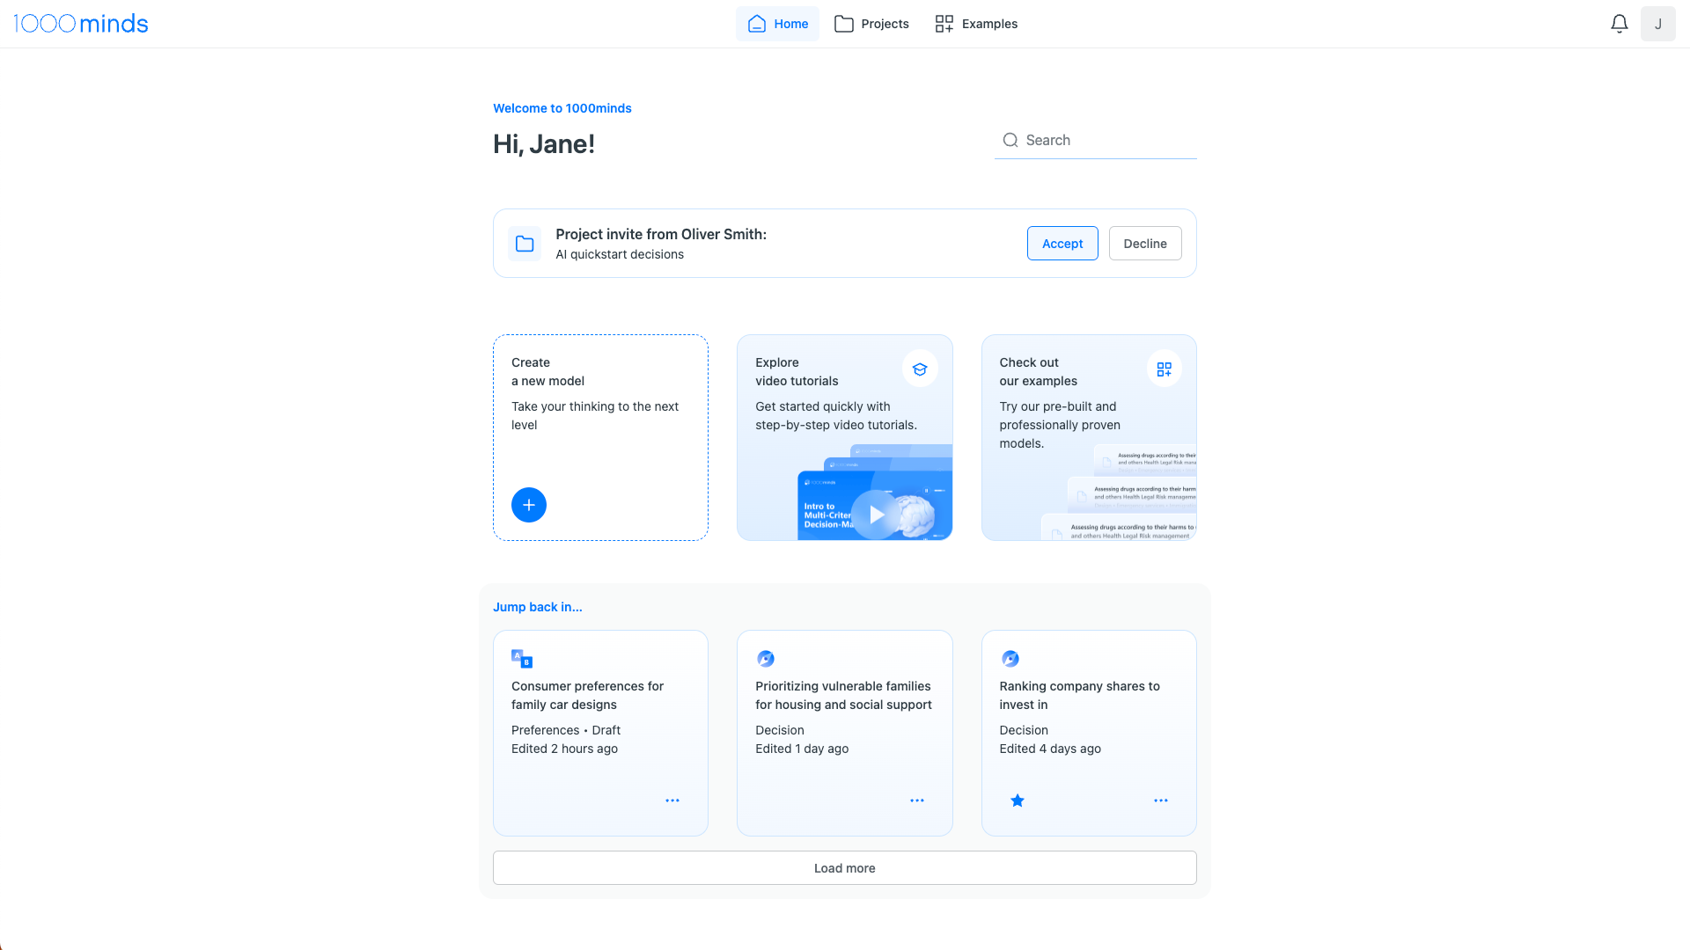Viewport: 1690px width, 950px height.
Task: Click the graduation cap icon on video tutorials card
Action: (x=919, y=369)
